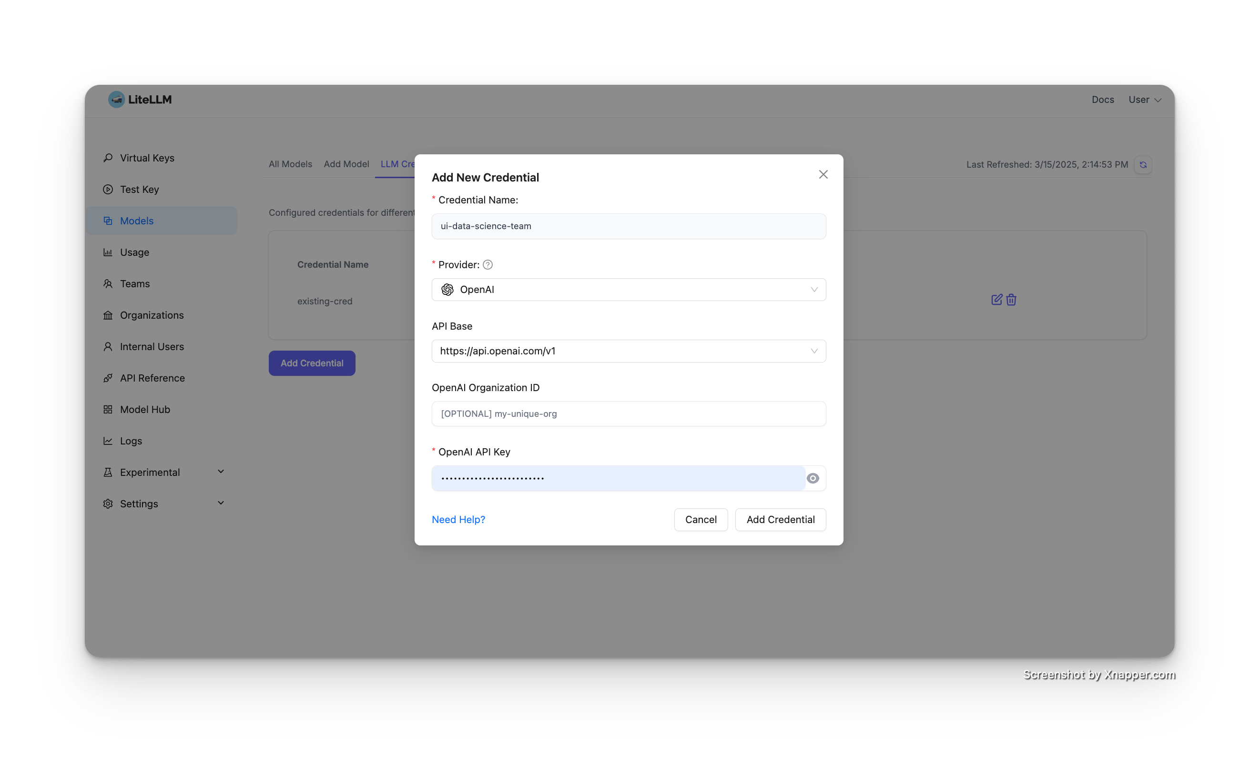Click the edit icon for existing-cred
The image size is (1260, 766).
coord(996,300)
